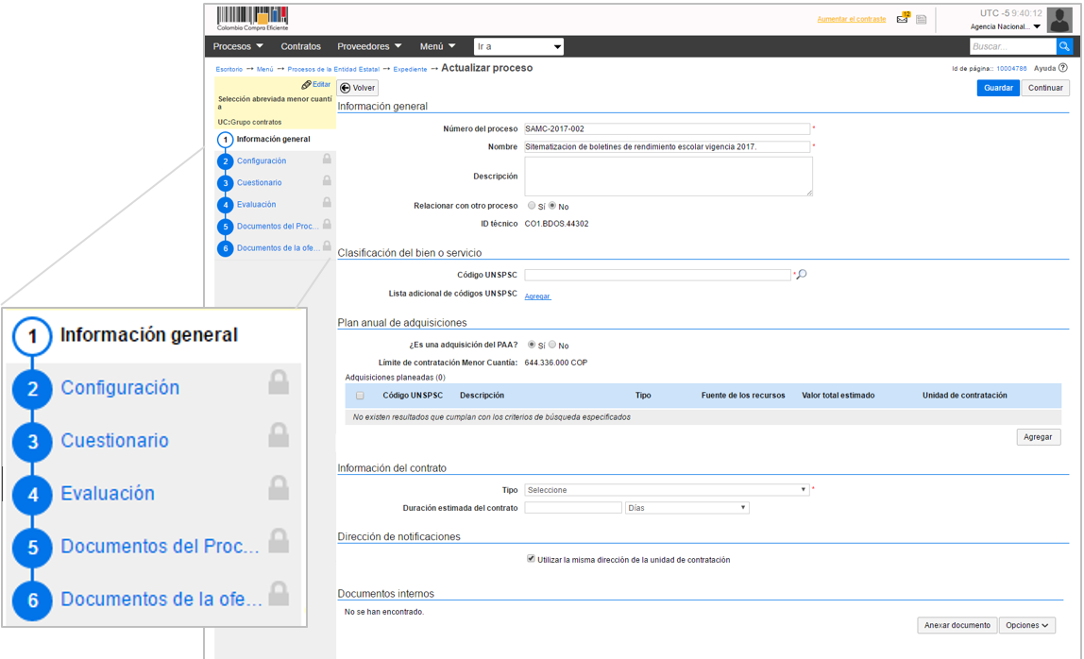Open the contract Tipo Seleccione dropdown
The width and height of the screenshot is (1084, 659).
(667, 490)
